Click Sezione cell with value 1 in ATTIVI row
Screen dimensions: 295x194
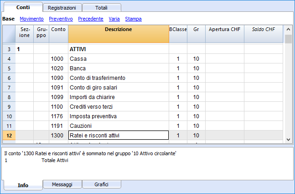(25, 49)
